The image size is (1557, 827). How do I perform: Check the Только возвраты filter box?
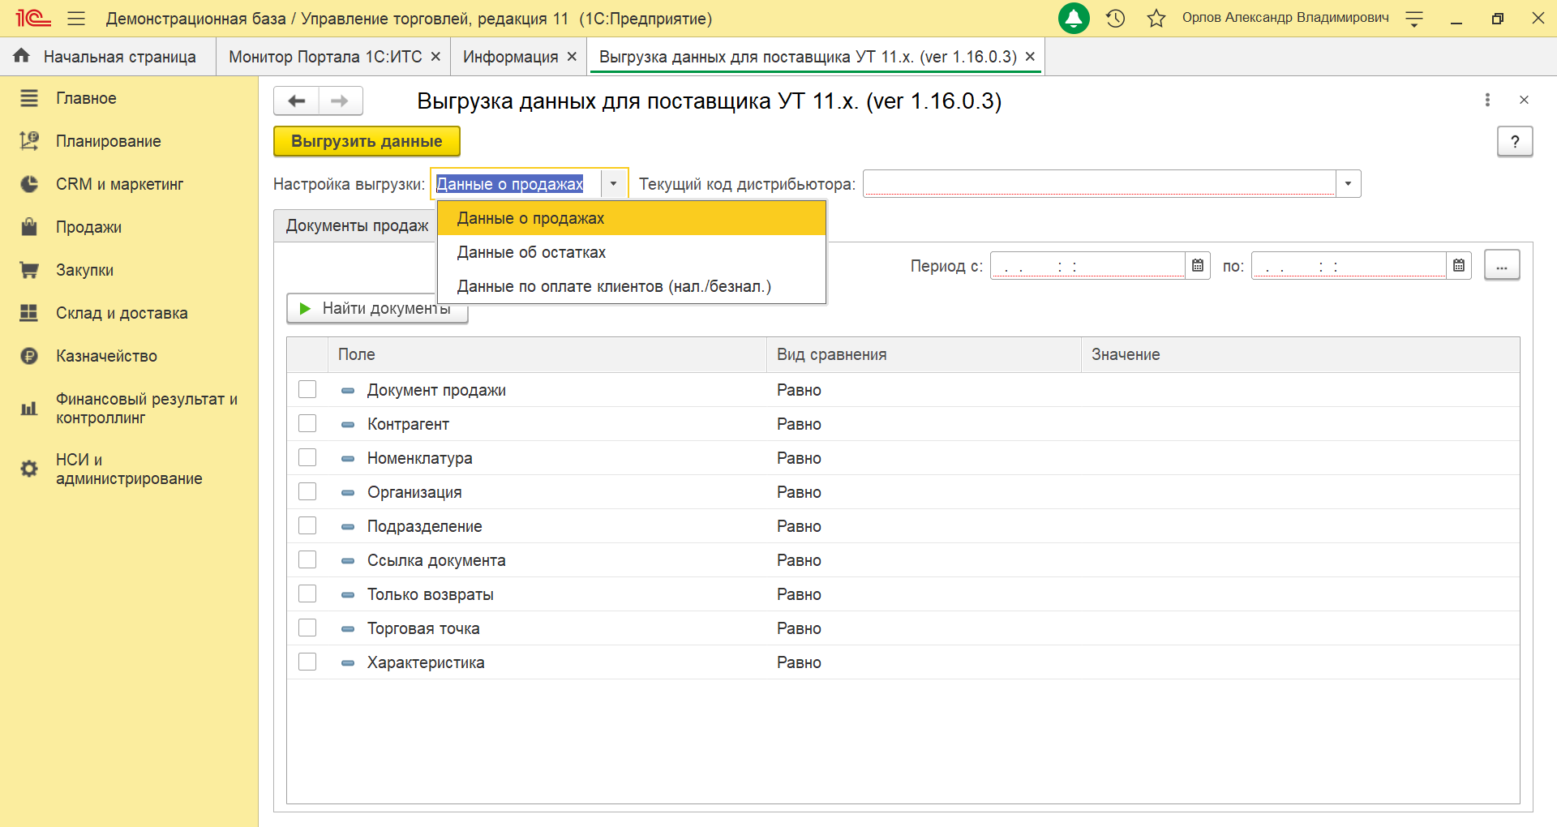click(x=307, y=593)
